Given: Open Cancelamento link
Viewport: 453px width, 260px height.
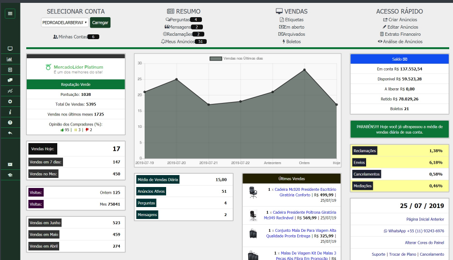Looking at the screenshot, I should pos(432,254).
